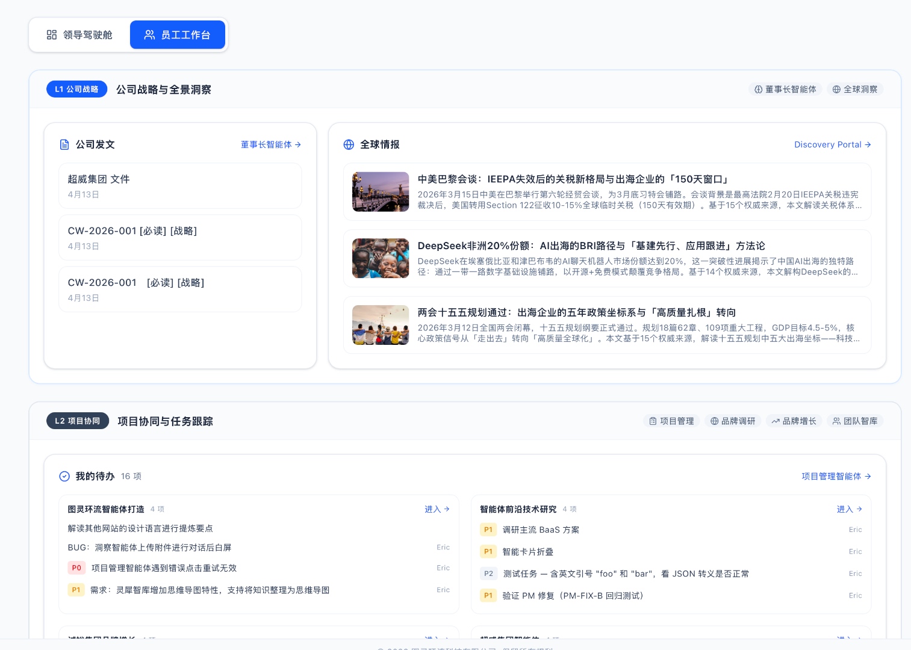Image resolution: width=911 pixels, height=650 pixels.
Task: Click the L2 项目协同 badge
Action: click(78, 421)
